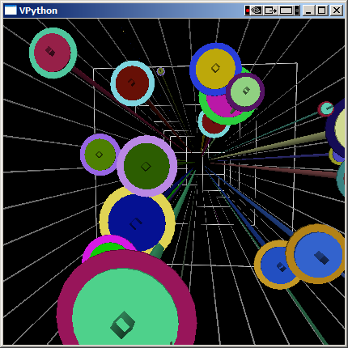This screenshot has height=348, width=348.
Task: Minimize the VPython window
Action: pos(308,11)
